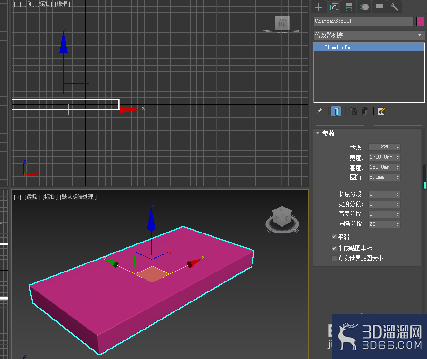Open the Create panel tab
Image resolution: width=427 pixels, height=359 pixels.
coord(318,7)
